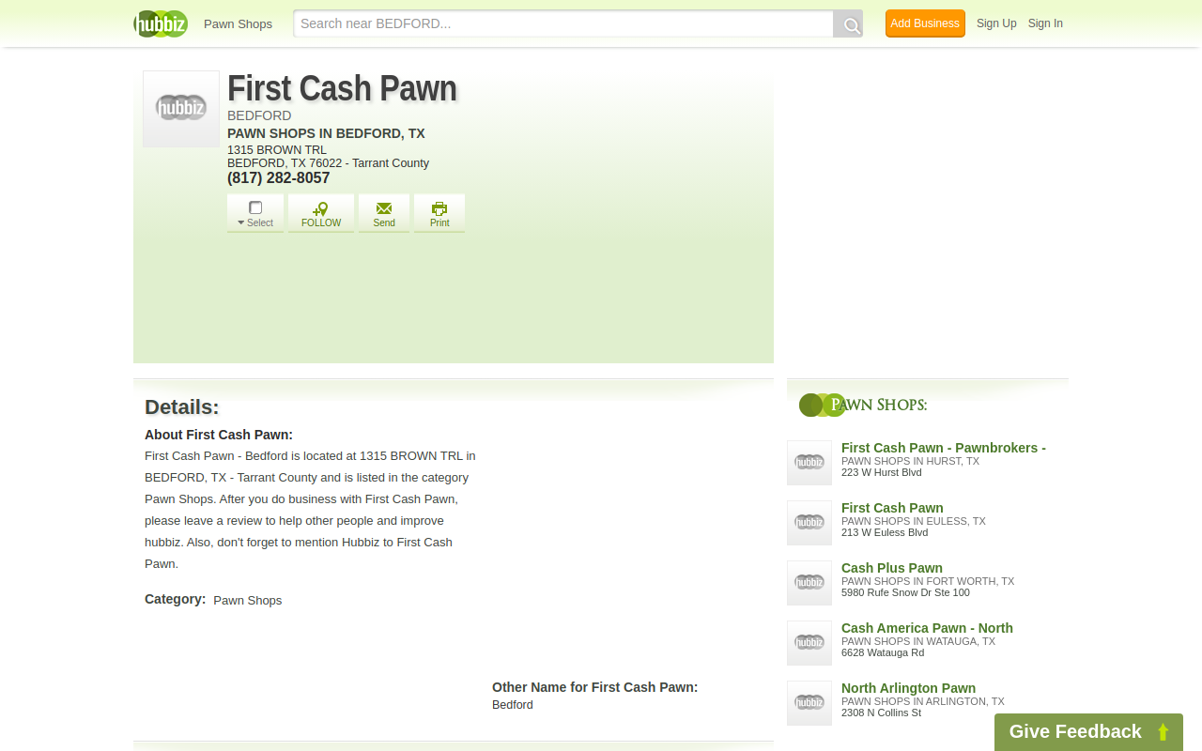Click the First Cash Pawn page title
This screenshot has height=751, width=1202.
[342, 88]
